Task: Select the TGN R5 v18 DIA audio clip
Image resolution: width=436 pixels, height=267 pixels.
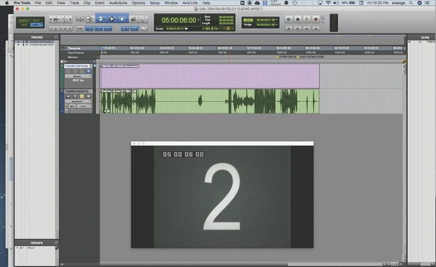Action: (210, 101)
